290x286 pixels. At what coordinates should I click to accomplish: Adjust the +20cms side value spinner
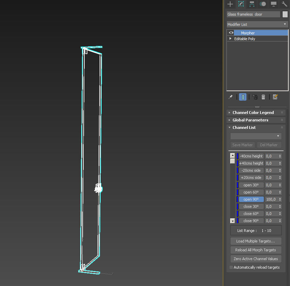pyautogui.click(x=280, y=178)
